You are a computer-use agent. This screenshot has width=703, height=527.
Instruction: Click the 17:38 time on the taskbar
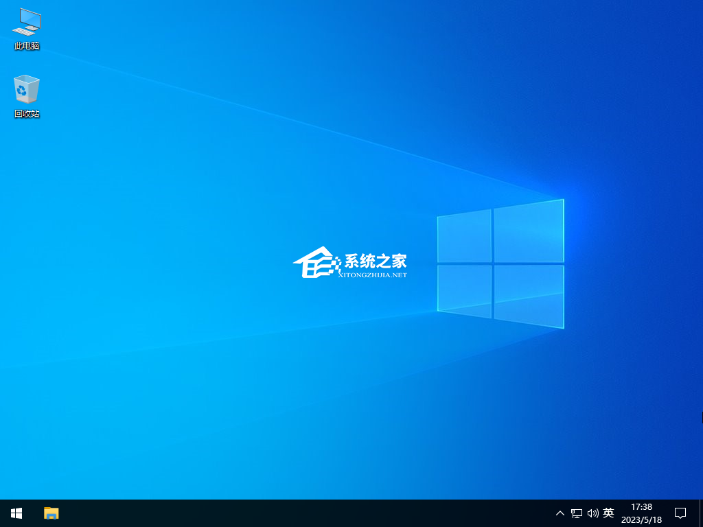pyautogui.click(x=641, y=507)
